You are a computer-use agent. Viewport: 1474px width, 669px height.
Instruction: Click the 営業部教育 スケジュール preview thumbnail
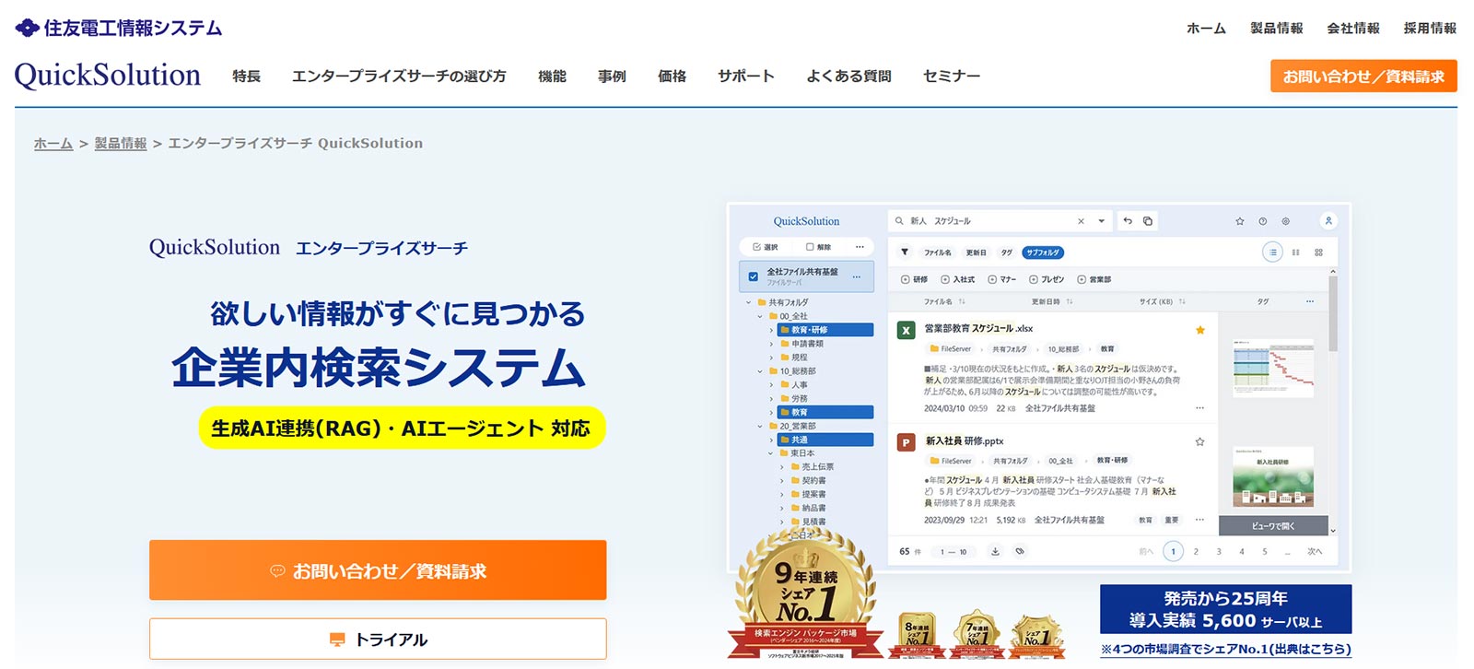(1273, 368)
